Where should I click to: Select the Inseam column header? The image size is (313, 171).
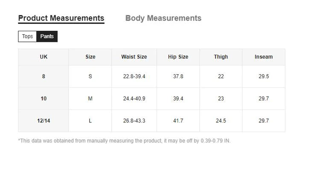263,57
